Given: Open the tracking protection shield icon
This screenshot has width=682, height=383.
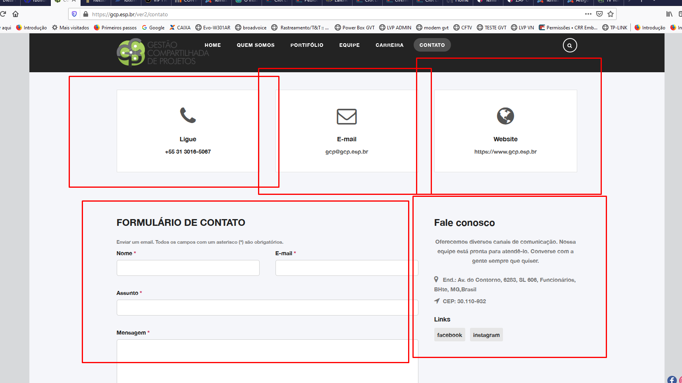Looking at the screenshot, I should tap(74, 14).
